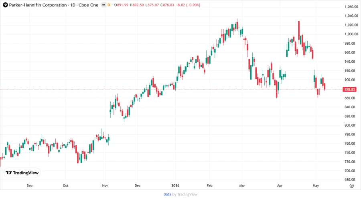Screen dimensions: 361x199
Task: Click the Oct label on time axis
Action: click(x=66, y=185)
